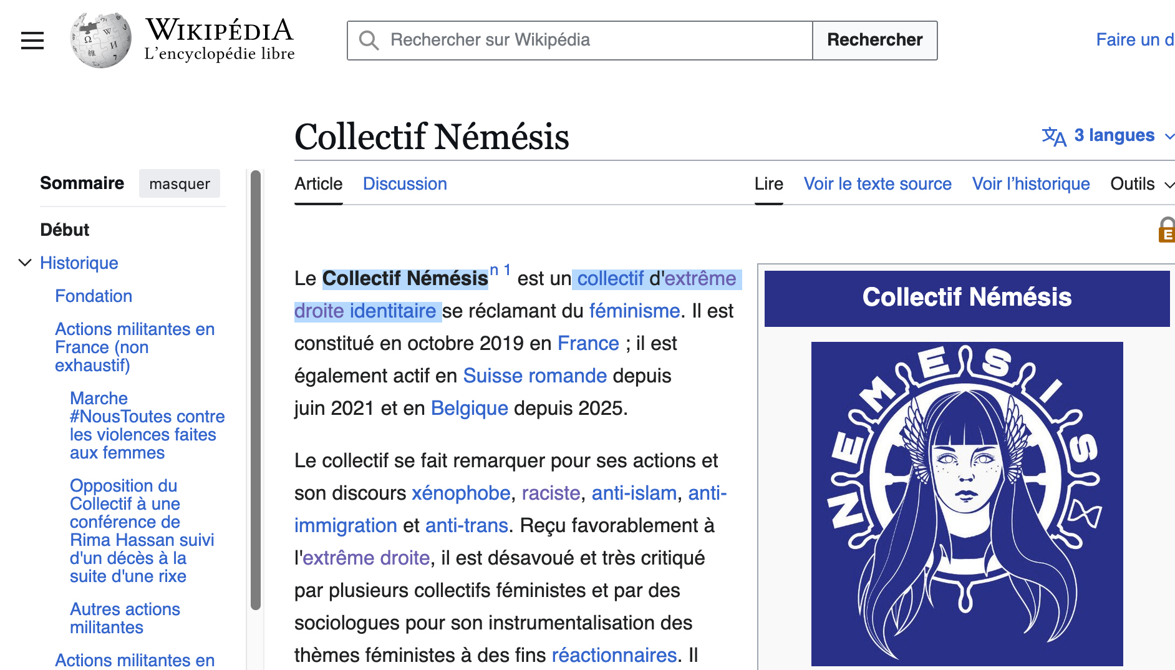Click the Suisse romande link
Viewport: 1175px width, 670px height.
coord(534,376)
